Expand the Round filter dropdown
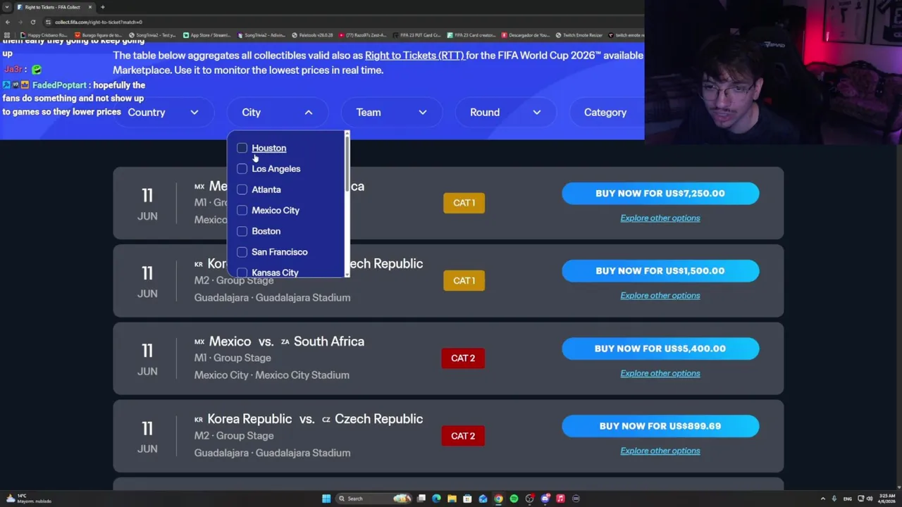The height and width of the screenshot is (507, 902). click(x=505, y=113)
